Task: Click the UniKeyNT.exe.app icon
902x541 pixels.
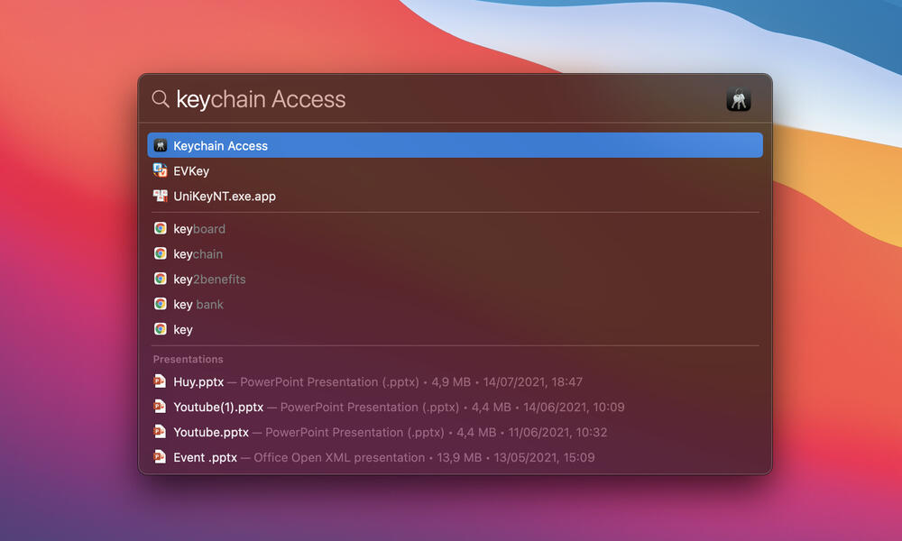Action: pyautogui.click(x=161, y=196)
